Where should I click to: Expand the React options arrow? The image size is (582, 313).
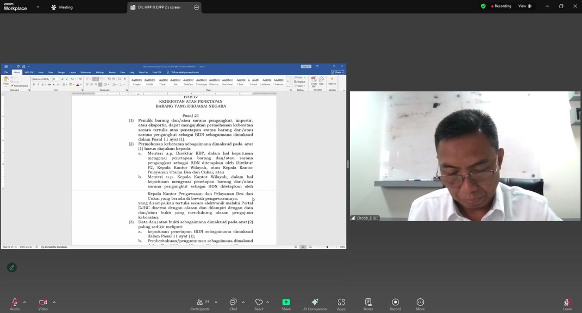point(267,302)
